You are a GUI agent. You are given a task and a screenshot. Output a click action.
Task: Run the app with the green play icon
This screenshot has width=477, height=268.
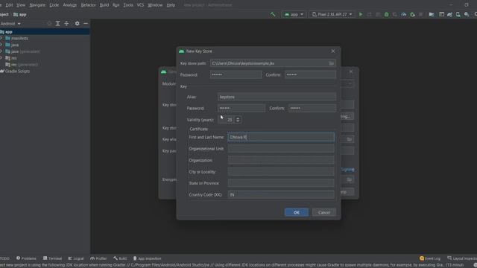point(361,14)
